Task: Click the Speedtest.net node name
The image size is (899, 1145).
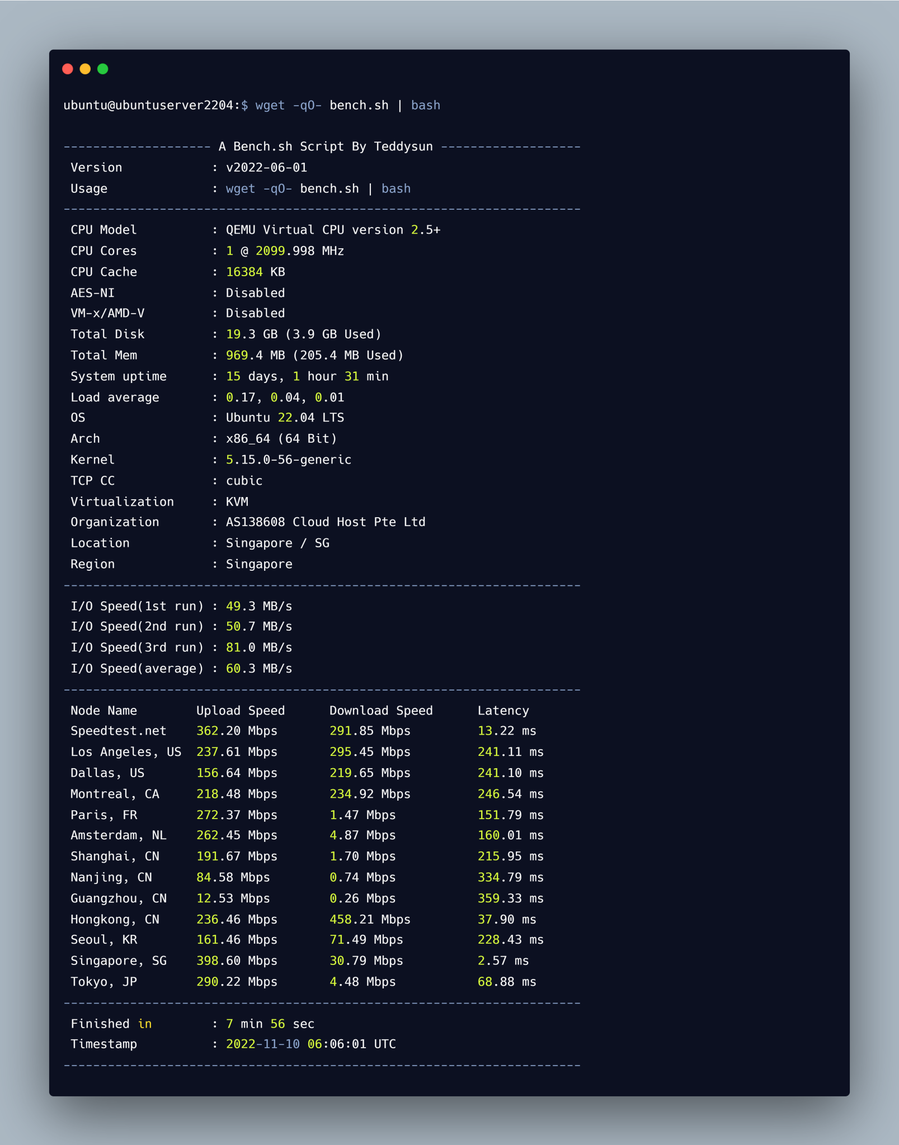Action: (118, 731)
